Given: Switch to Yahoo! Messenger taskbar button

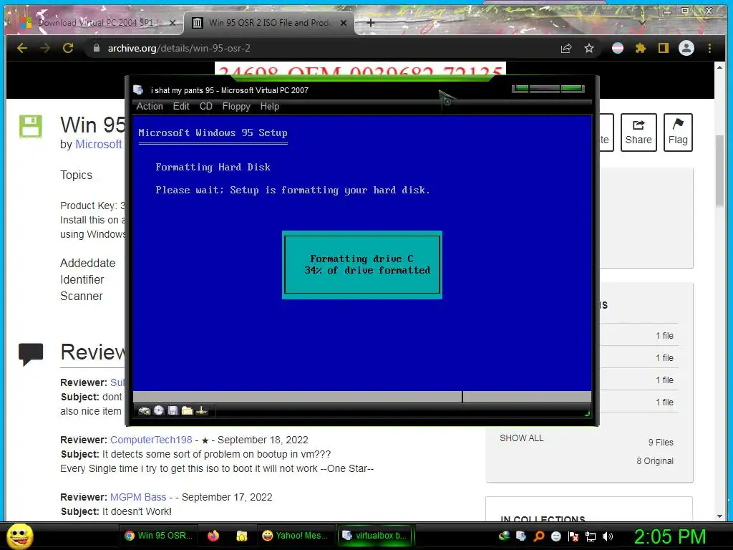Looking at the screenshot, I should [x=295, y=536].
